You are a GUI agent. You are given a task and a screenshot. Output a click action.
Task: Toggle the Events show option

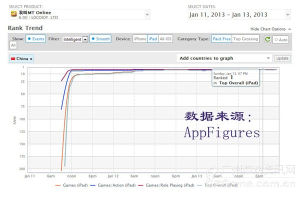(x=36, y=39)
